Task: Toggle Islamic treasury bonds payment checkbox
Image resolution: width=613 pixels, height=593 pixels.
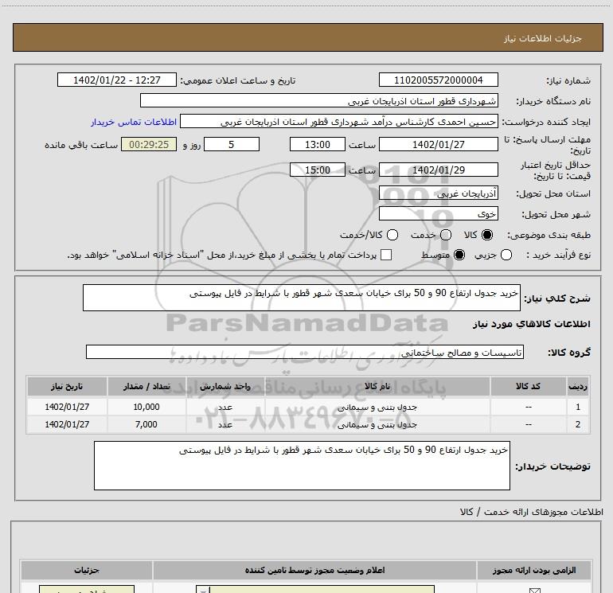Action: click(x=386, y=256)
